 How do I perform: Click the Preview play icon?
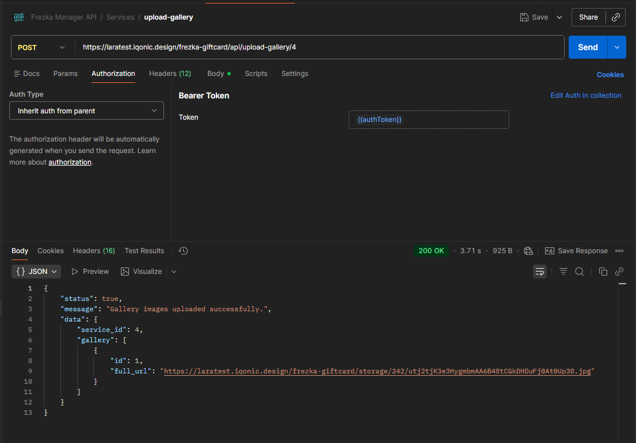click(x=75, y=272)
